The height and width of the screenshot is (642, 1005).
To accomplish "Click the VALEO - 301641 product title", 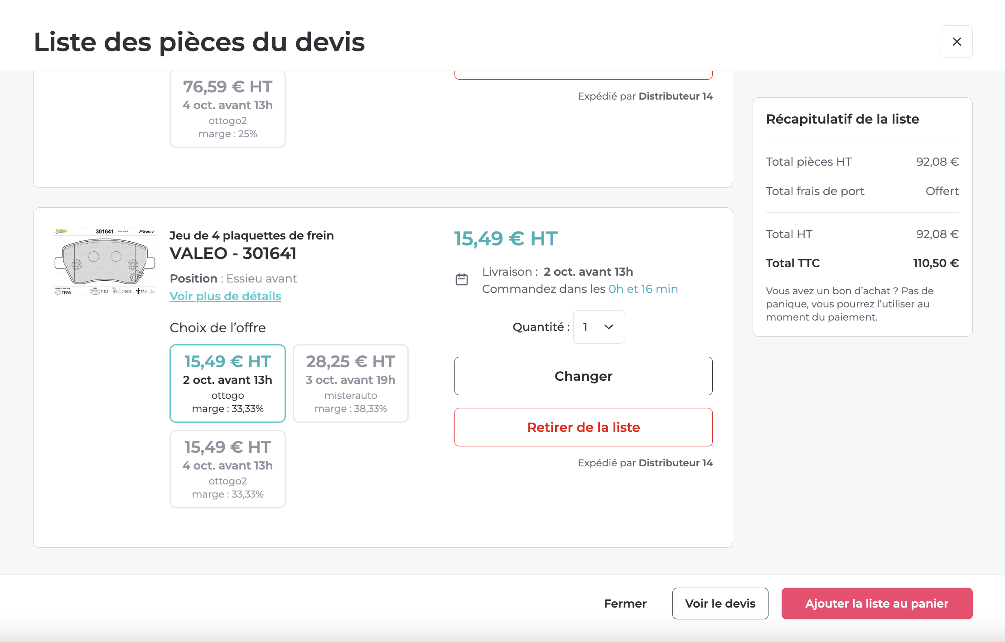I will click(x=233, y=253).
